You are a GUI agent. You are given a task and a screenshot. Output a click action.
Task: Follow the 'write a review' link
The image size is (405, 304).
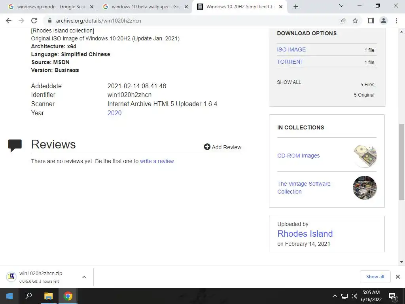click(157, 161)
